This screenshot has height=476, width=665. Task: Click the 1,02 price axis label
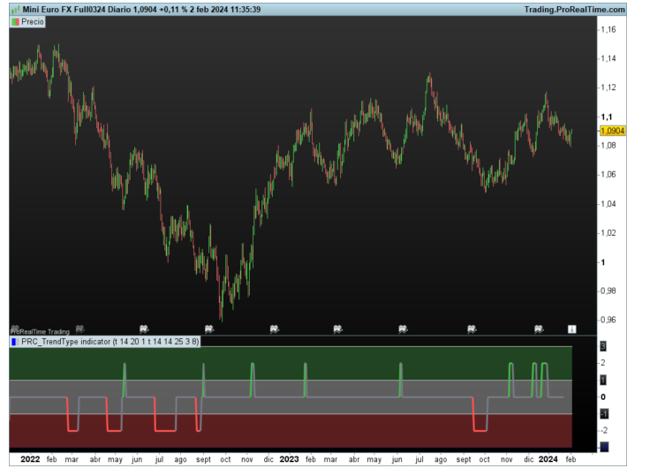(x=608, y=233)
